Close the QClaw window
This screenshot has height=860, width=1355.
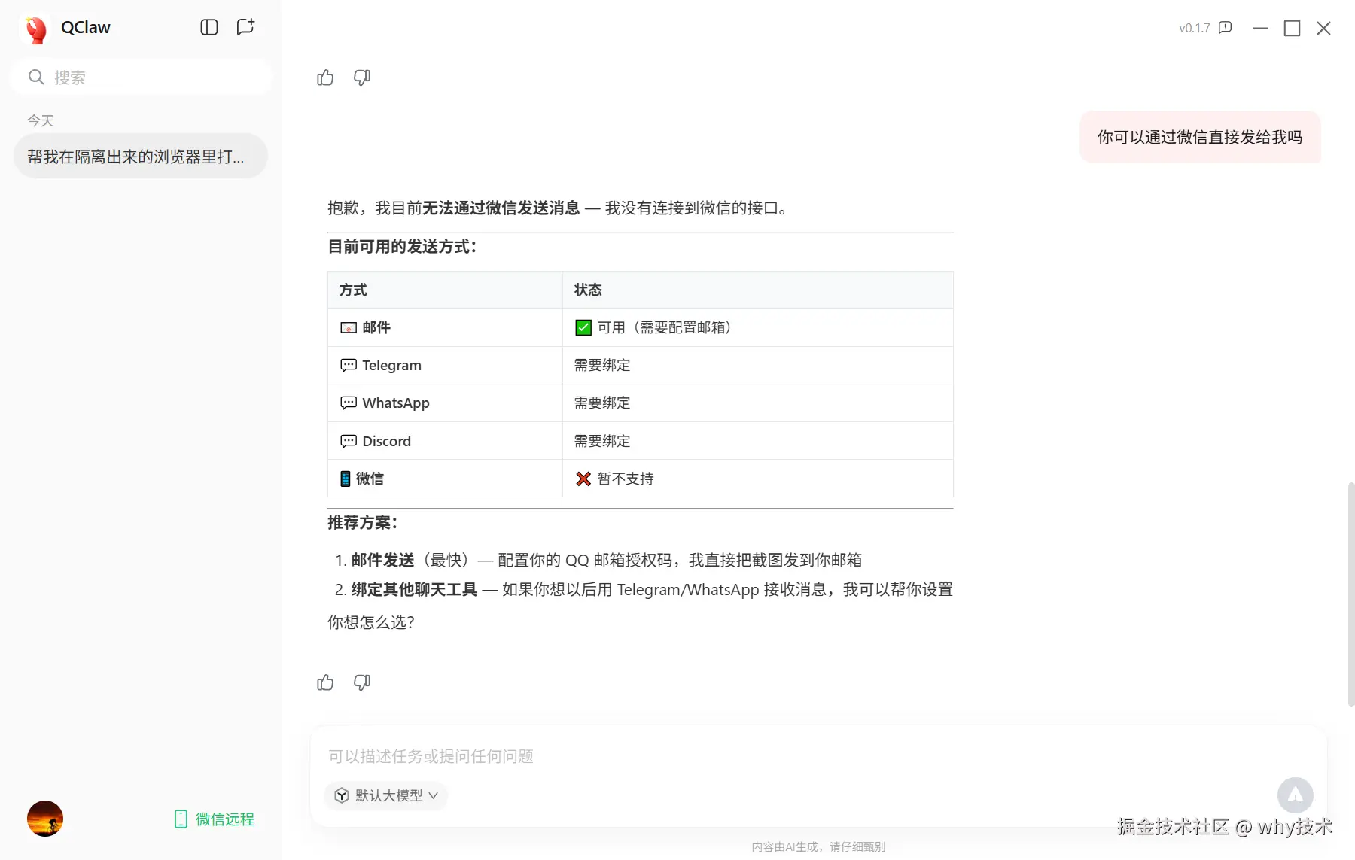tap(1323, 28)
